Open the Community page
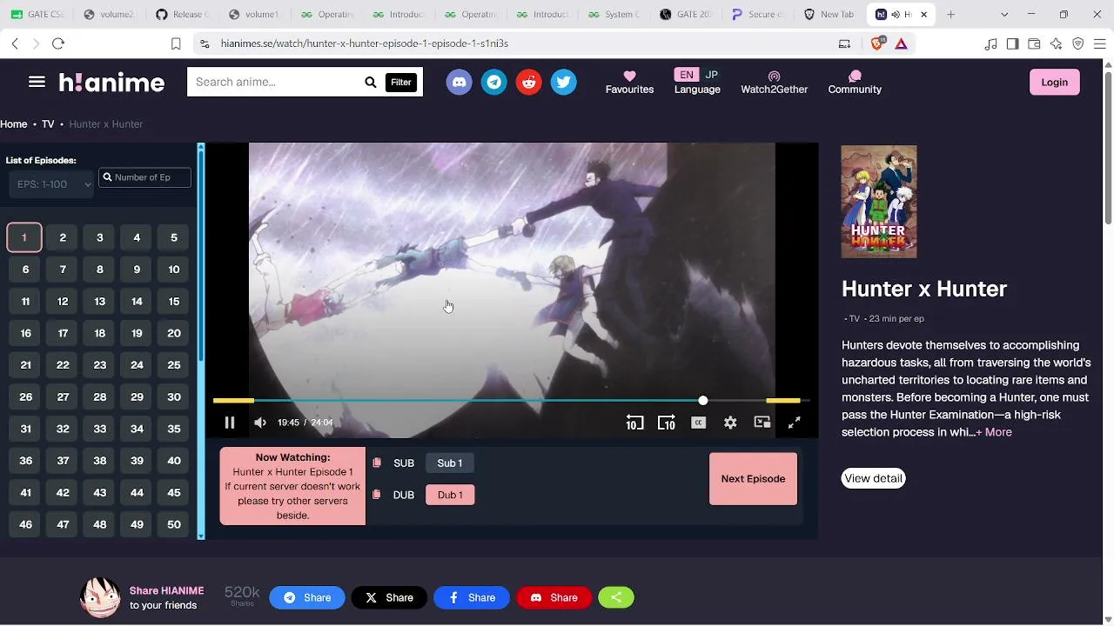Viewport: 1114px width, 626px height. pyautogui.click(x=855, y=83)
